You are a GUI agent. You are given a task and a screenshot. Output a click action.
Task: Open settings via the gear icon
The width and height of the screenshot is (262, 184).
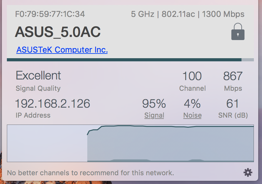click(248, 172)
